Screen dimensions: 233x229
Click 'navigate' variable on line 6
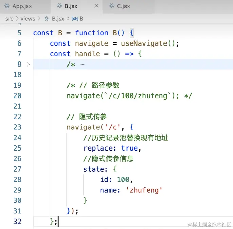92,43
